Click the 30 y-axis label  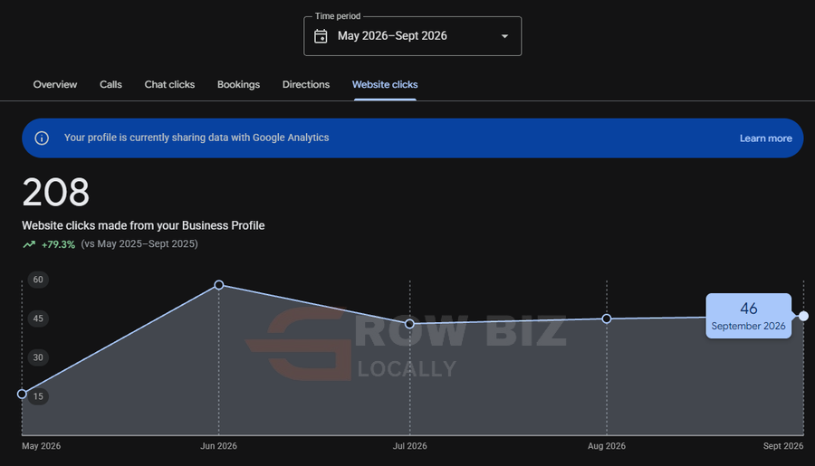click(38, 357)
